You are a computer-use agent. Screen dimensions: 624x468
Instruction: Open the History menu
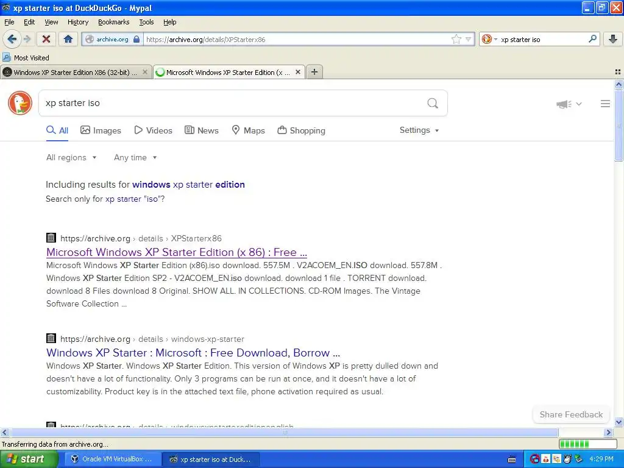click(78, 22)
